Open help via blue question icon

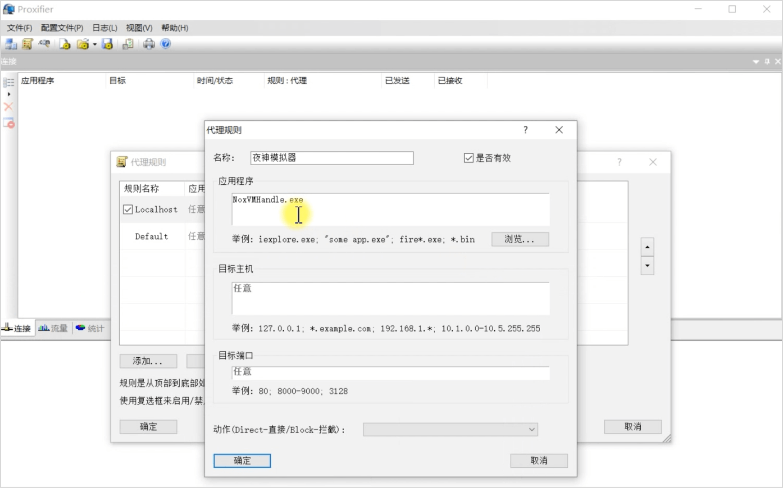click(x=165, y=44)
